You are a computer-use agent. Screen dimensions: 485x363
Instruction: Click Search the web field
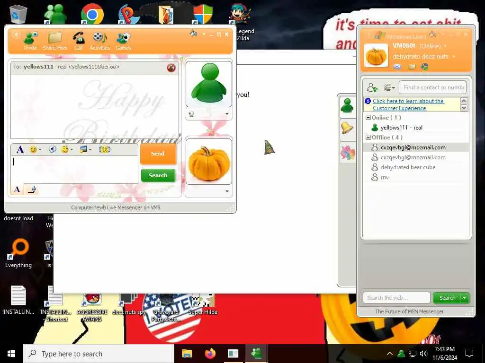pos(396,298)
